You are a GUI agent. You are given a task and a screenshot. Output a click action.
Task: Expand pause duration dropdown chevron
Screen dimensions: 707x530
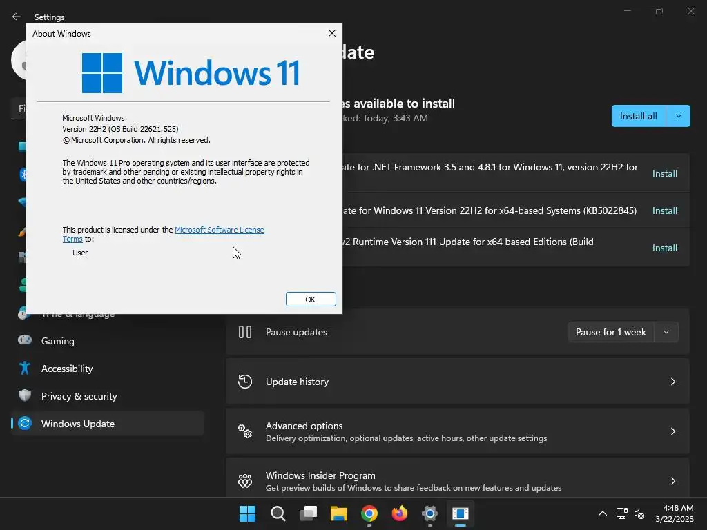tap(666, 332)
